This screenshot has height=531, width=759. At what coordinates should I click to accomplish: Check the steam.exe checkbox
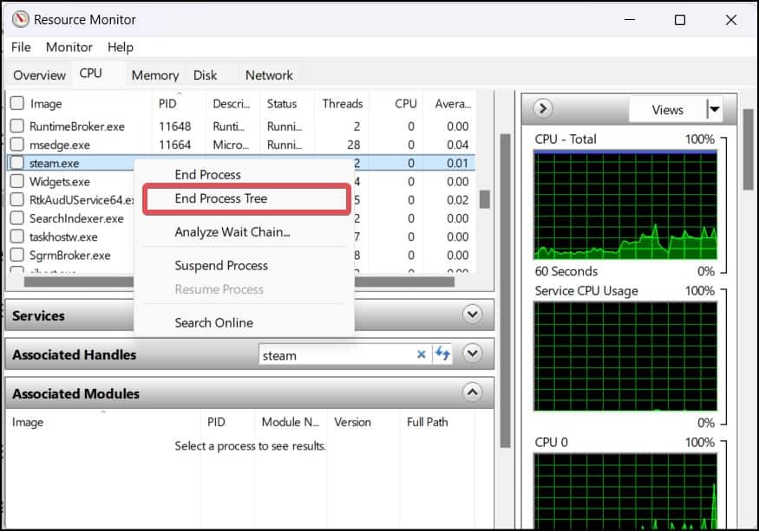(17, 163)
